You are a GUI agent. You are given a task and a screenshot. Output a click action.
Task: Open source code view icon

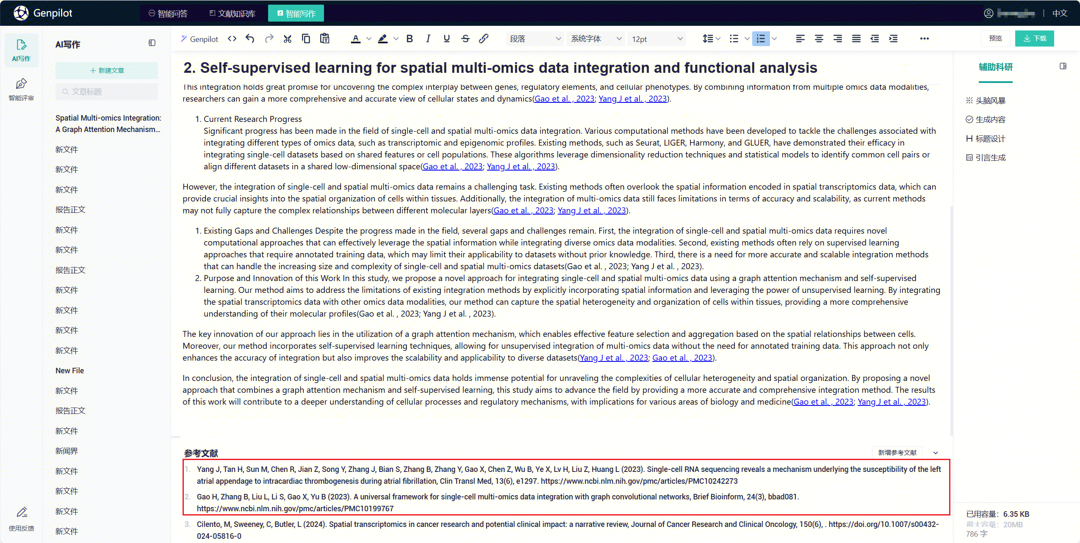pos(232,39)
